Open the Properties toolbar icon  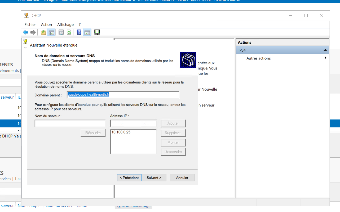click(x=61, y=32)
